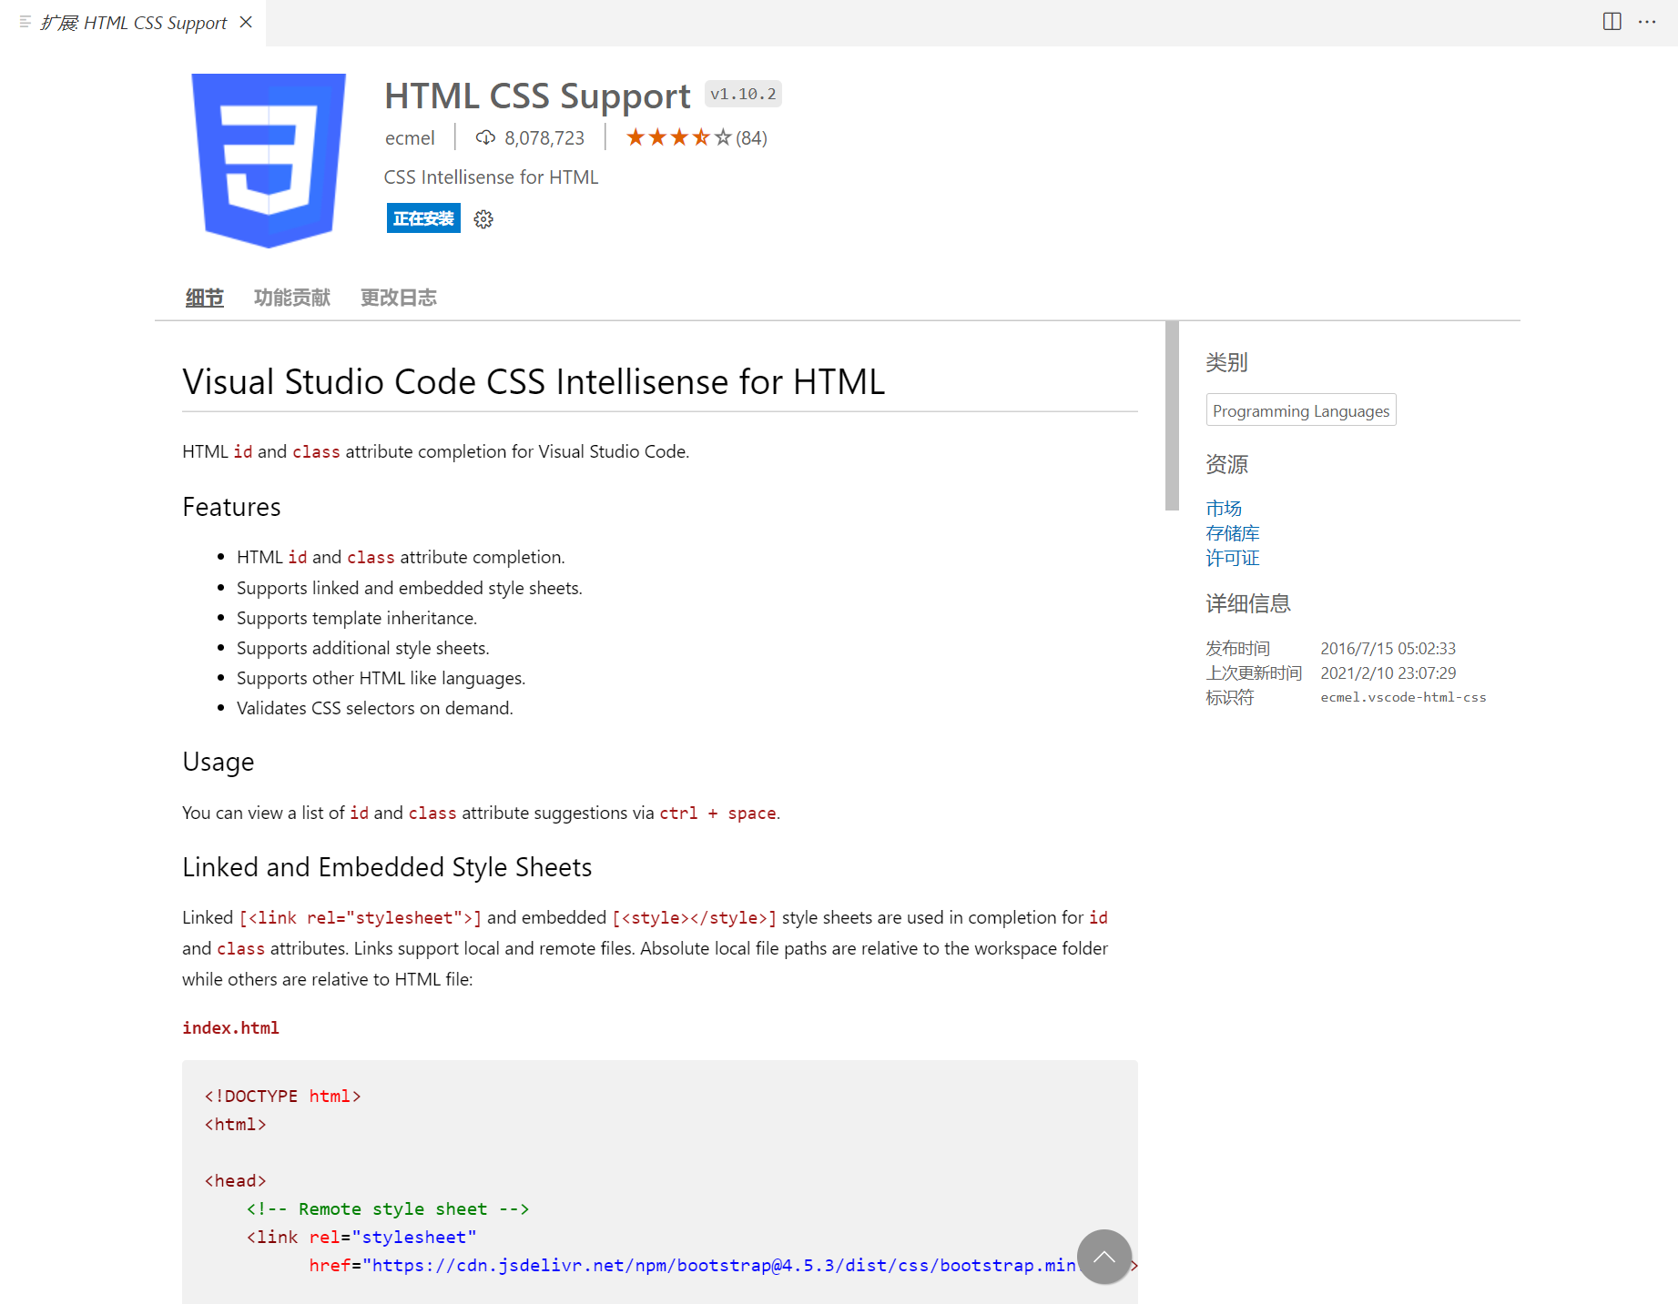Screen dimensions: 1678x1304
Task: Click the 类别 section heading
Action: click(1226, 362)
